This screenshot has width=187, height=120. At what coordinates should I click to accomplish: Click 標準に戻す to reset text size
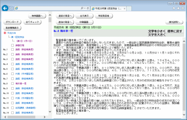click(175, 31)
